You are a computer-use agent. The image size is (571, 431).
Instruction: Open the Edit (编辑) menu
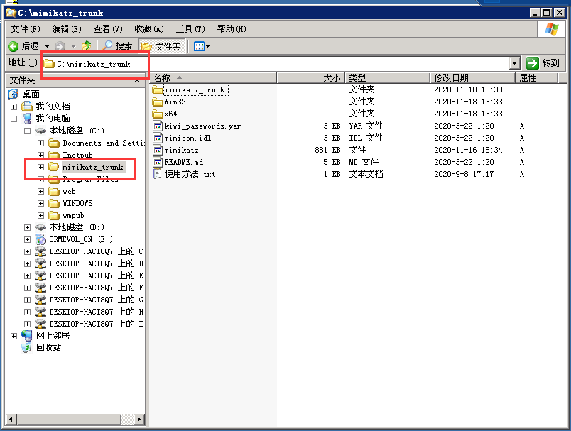click(x=66, y=29)
